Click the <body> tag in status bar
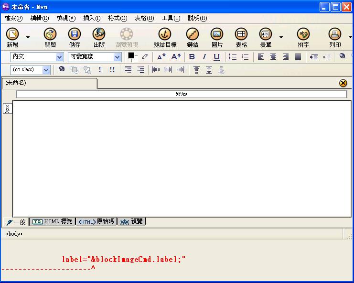 (14, 234)
